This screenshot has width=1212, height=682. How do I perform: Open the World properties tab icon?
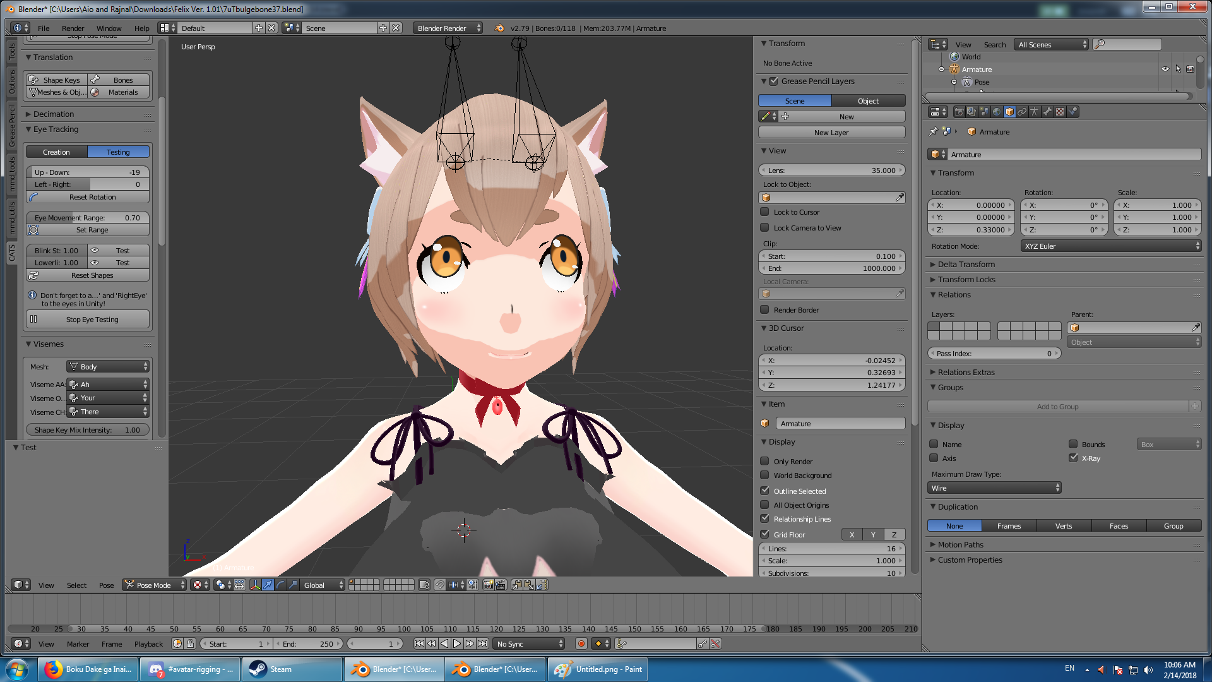pos(997,112)
